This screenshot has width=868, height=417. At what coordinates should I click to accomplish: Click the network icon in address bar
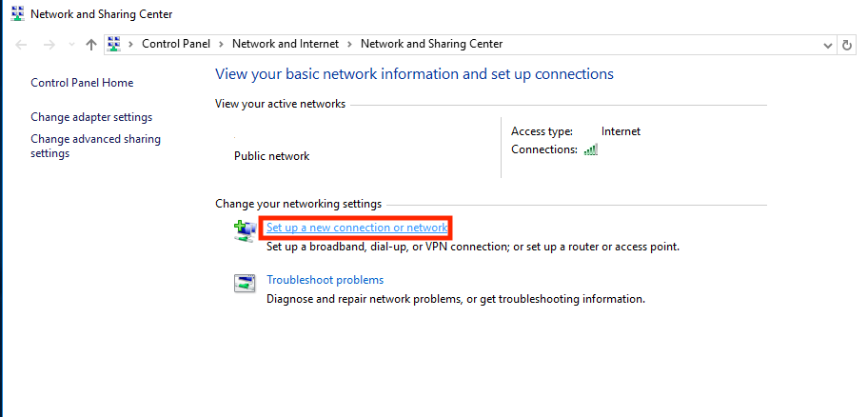(114, 44)
